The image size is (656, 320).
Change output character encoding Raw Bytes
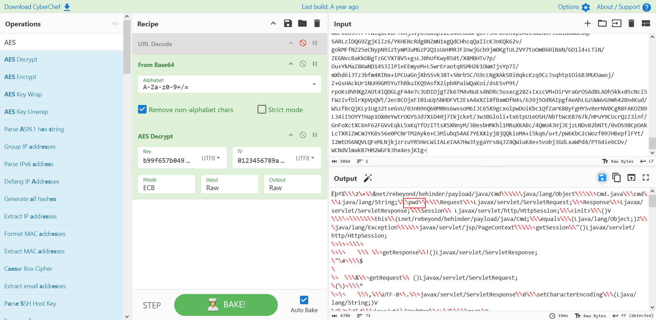click(590, 316)
